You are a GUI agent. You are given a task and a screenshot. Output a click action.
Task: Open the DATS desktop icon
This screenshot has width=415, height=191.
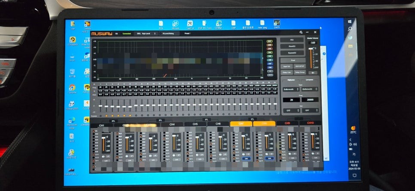[x=277, y=23]
